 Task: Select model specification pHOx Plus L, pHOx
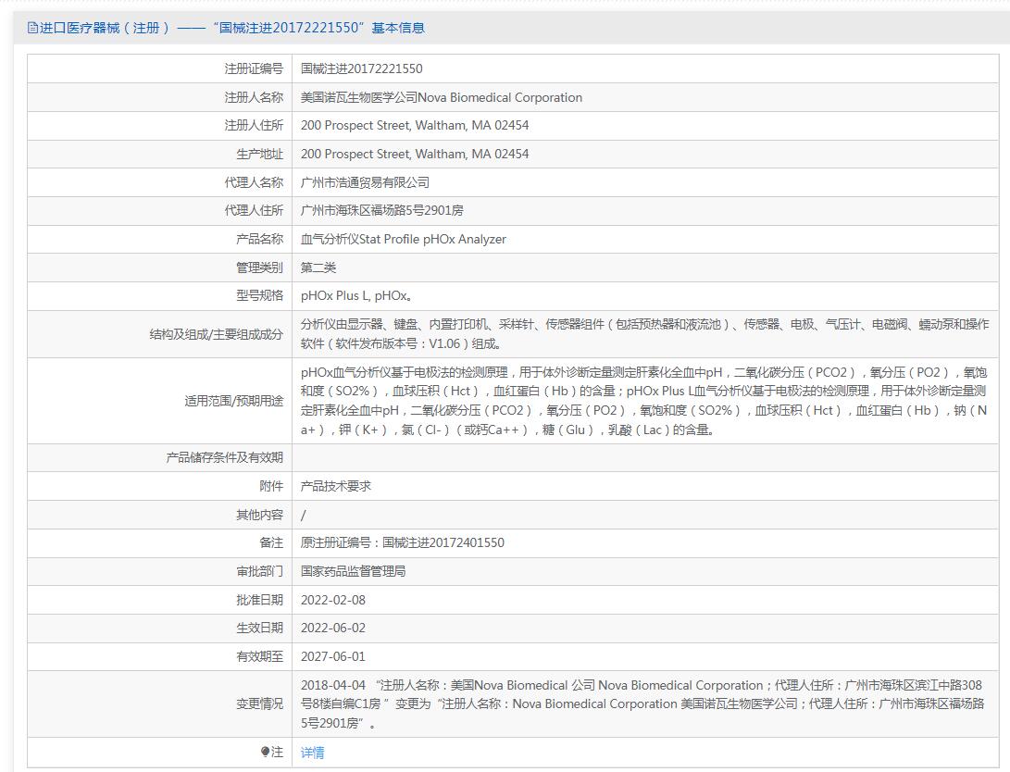pos(356,295)
